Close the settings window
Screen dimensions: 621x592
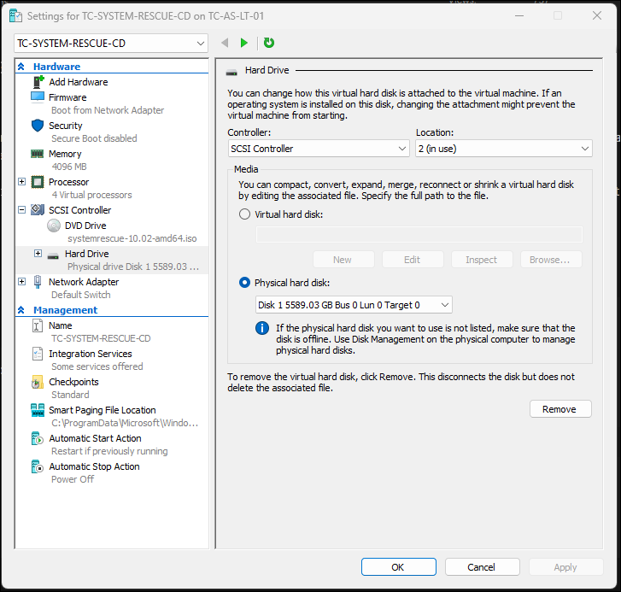pyautogui.click(x=597, y=15)
